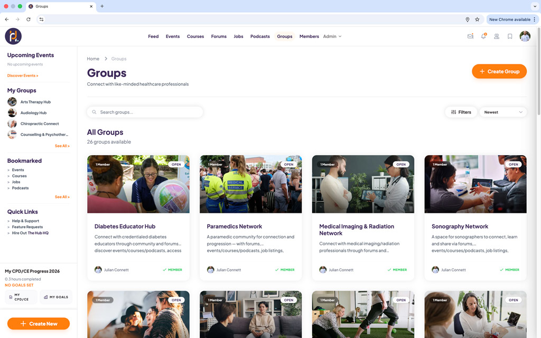541x338 pixels.
Task: Open the MY CPD/CE button
Action: tap(21, 297)
